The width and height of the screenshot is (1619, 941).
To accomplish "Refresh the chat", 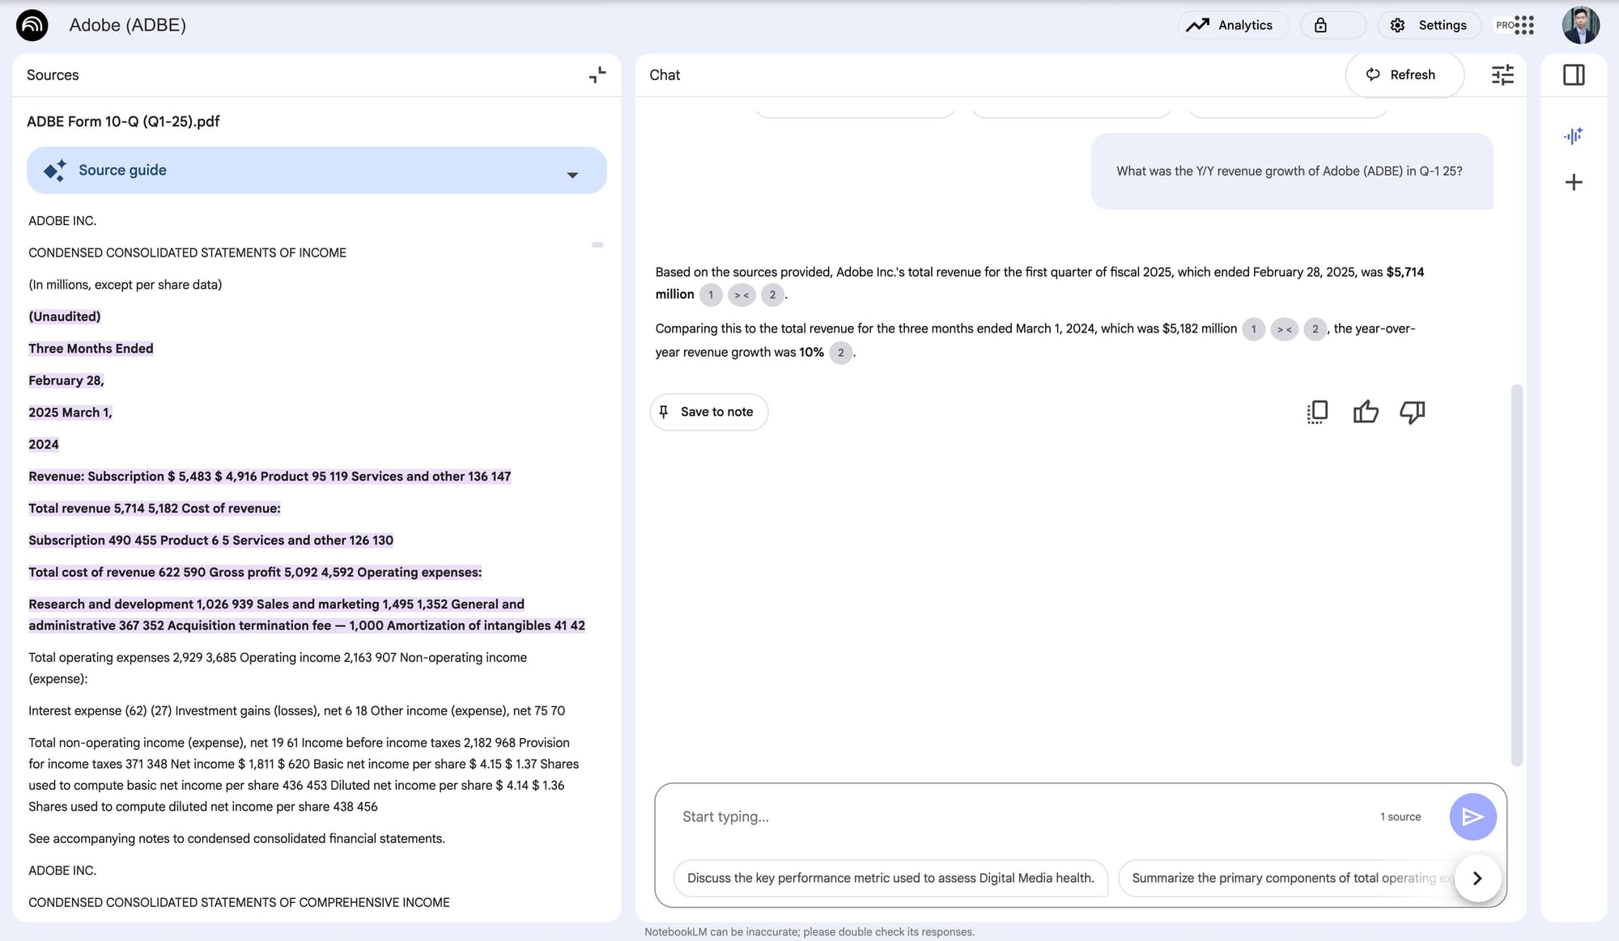I will pos(1404,74).
